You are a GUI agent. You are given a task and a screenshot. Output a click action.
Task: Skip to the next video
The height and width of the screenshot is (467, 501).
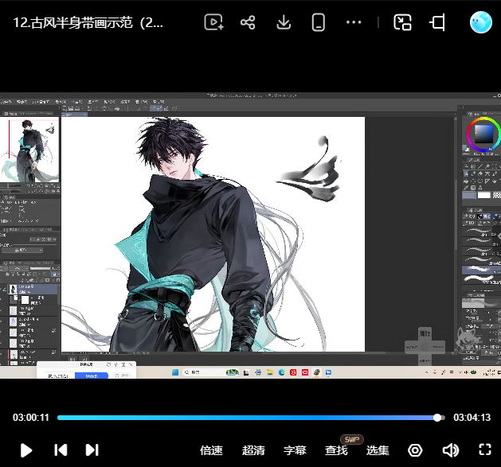[92, 450]
